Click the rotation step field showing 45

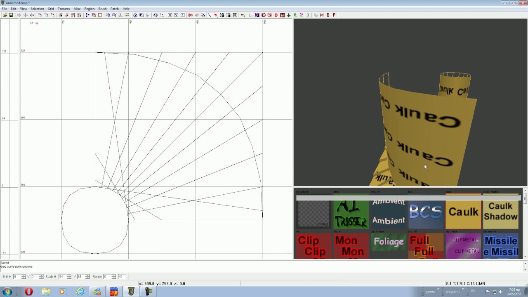(x=122, y=276)
